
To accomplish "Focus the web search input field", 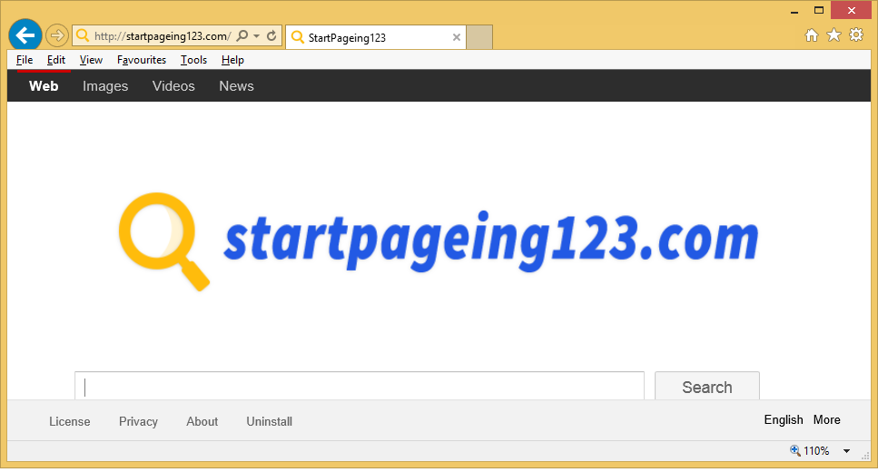I will tap(359, 387).
